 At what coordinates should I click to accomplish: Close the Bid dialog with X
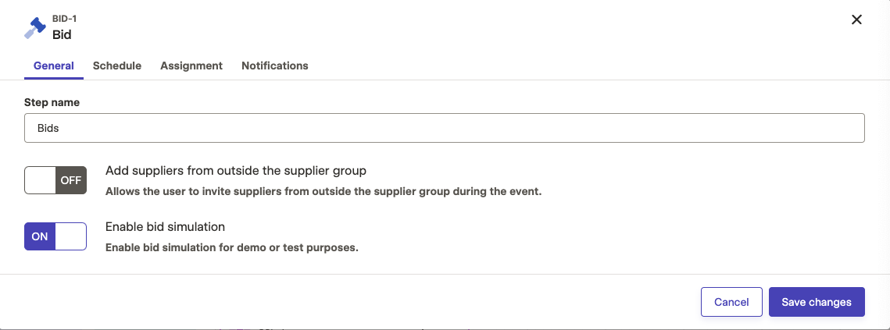coord(856,20)
